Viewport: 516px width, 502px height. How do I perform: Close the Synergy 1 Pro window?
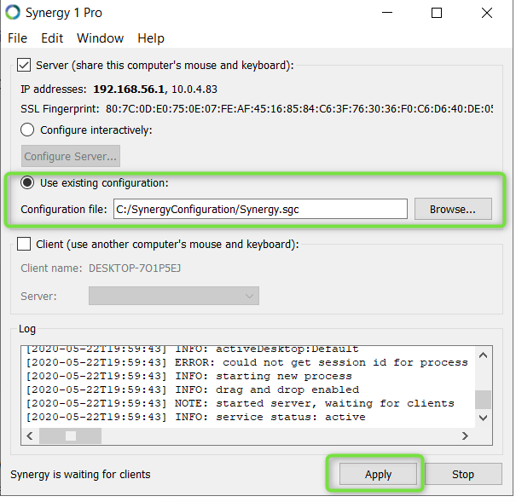pyautogui.click(x=487, y=13)
